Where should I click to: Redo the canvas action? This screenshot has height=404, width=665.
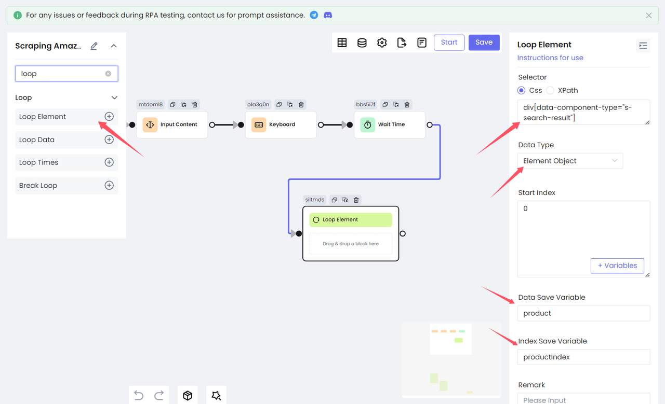click(x=159, y=395)
